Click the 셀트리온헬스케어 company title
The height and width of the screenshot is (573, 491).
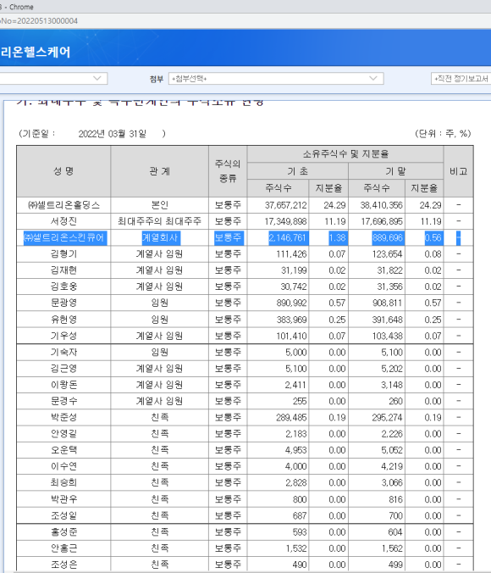(x=35, y=52)
